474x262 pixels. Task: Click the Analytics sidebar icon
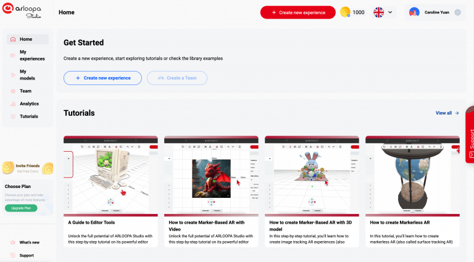pos(14,104)
